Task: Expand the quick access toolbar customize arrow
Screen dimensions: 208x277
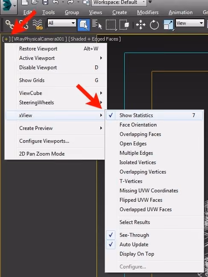Action: coord(150,2)
